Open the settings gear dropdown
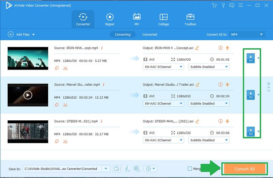The image size is (273, 178). 150,169
